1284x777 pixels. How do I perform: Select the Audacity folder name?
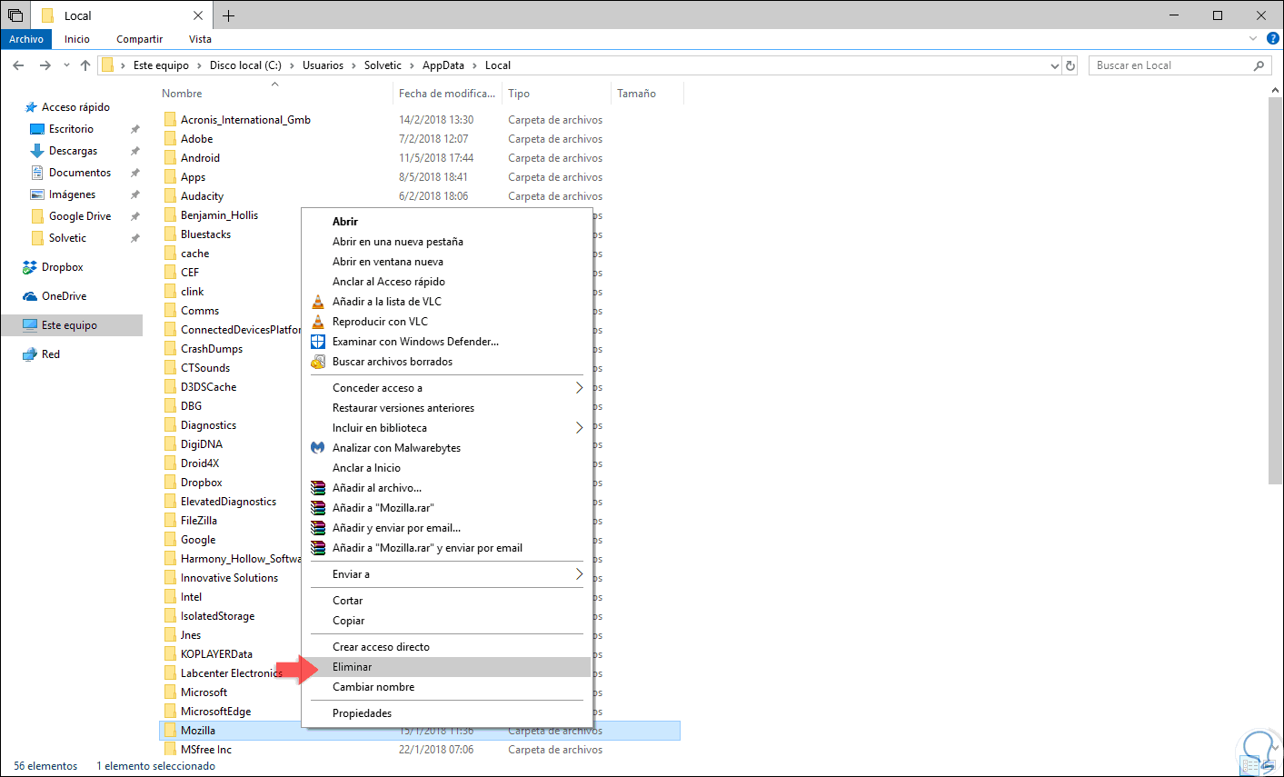[x=202, y=196]
